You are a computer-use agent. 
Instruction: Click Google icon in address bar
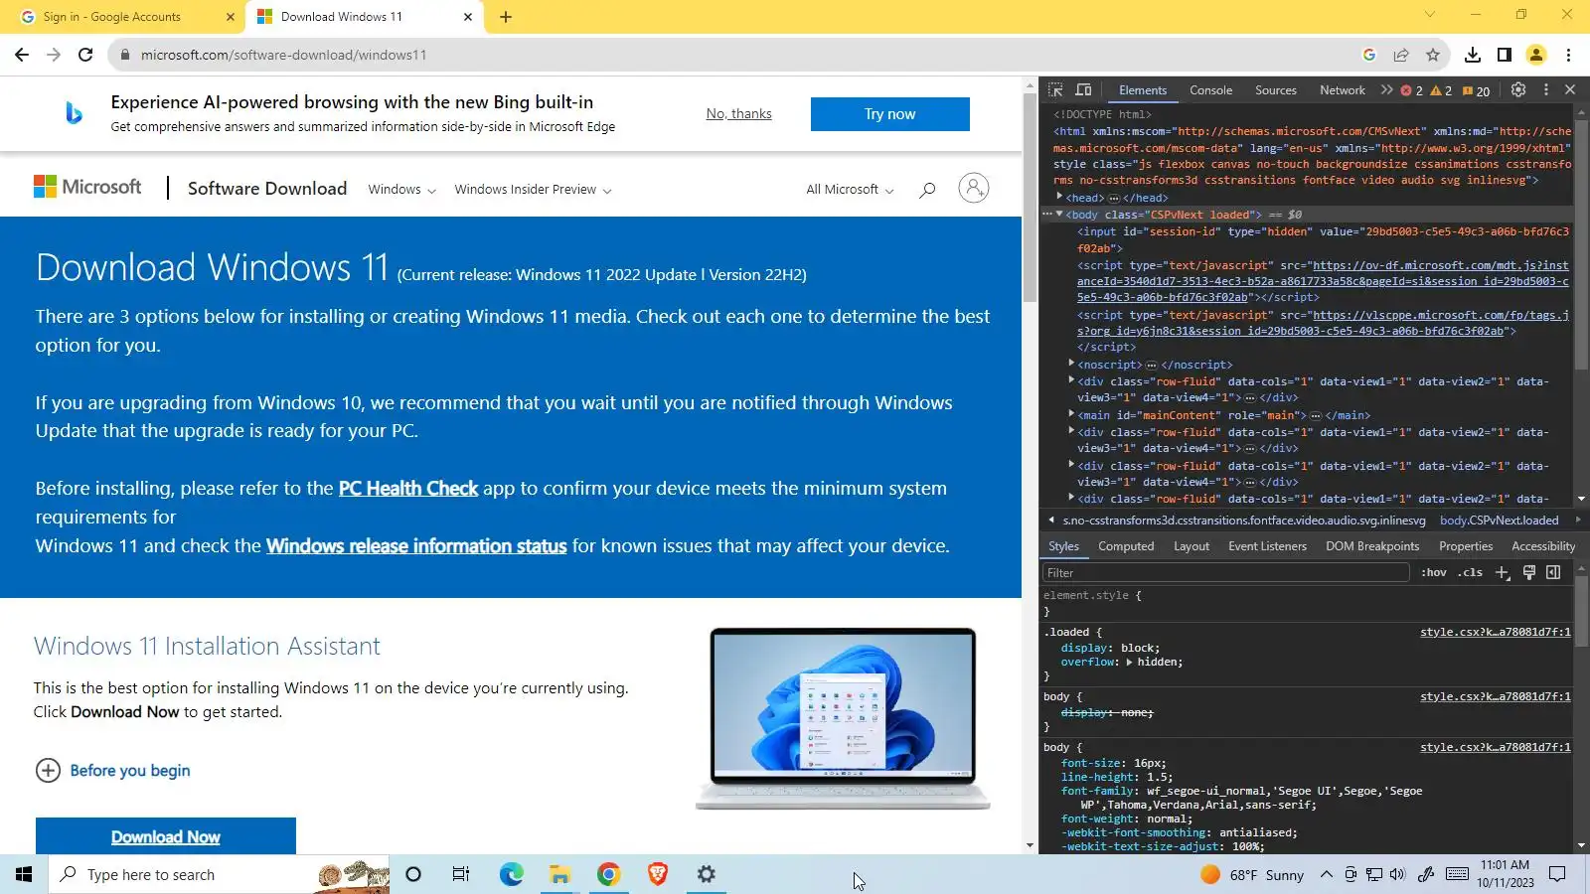click(x=1369, y=55)
